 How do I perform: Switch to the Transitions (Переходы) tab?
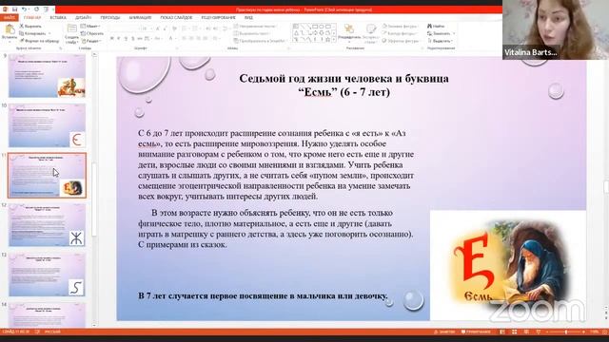(110, 17)
